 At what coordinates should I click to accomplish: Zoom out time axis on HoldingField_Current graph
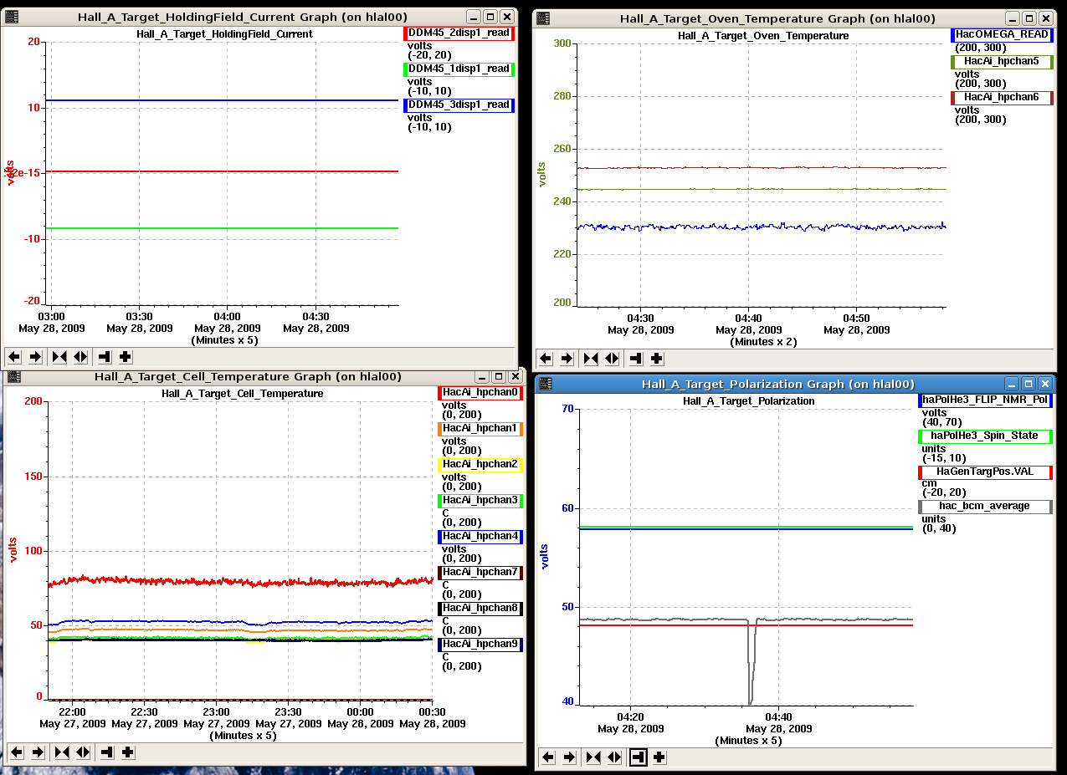click(x=80, y=357)
